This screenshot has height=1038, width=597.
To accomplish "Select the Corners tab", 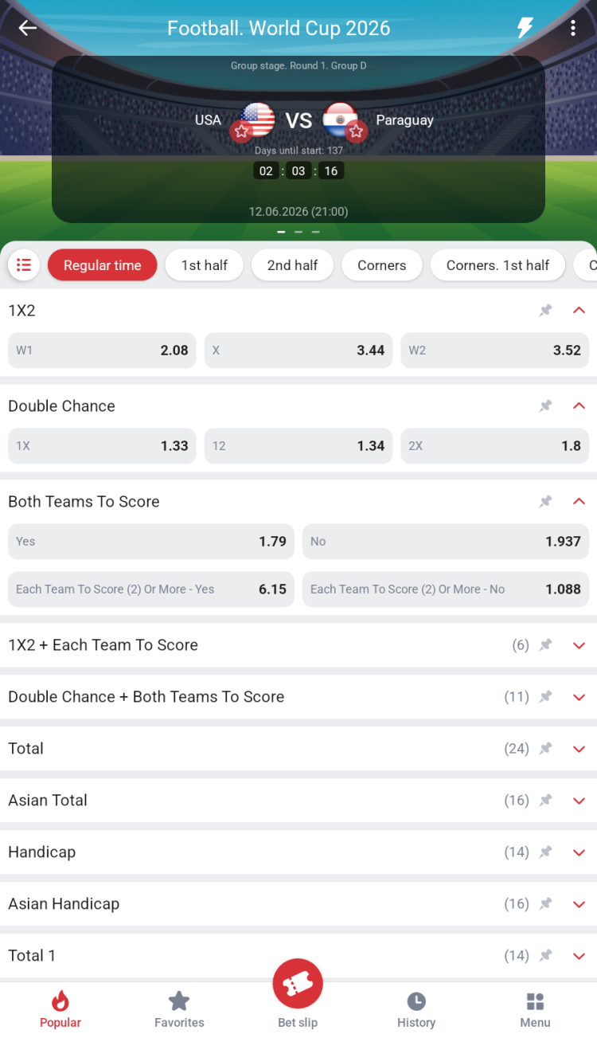I will click(382, 265).
